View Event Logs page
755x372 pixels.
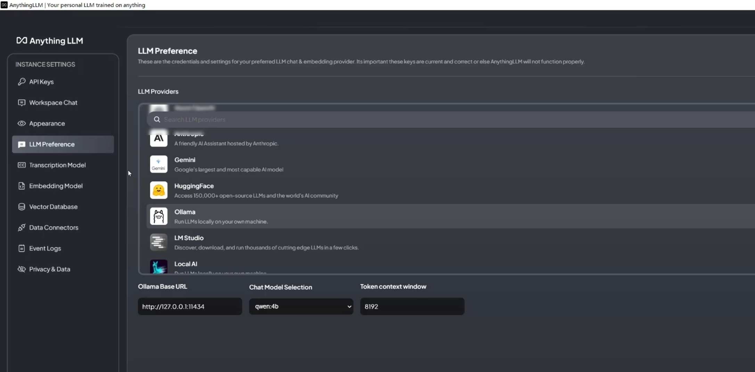coord(63,248)
